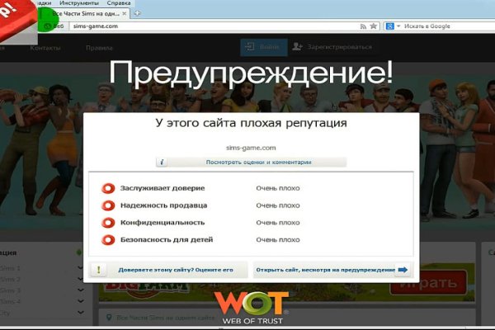Click 'Посмотреть оценки и комментарии' link

(252, 163)
